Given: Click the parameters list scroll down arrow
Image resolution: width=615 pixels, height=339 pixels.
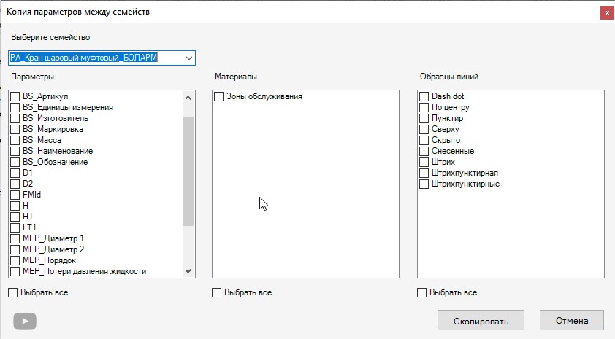Looking at the screenshot, I should [188, 271].
